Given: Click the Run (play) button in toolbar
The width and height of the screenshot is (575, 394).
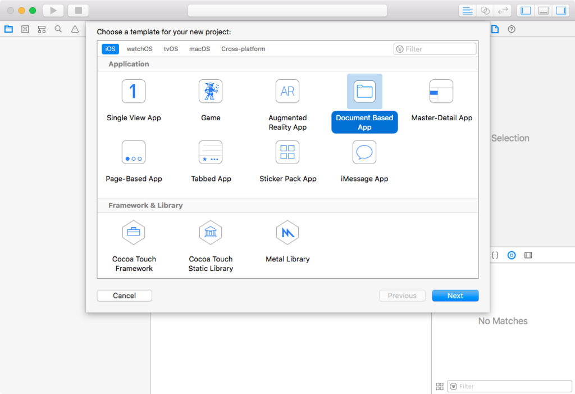Looking at the screenshot, I should (x=53, y=10).
